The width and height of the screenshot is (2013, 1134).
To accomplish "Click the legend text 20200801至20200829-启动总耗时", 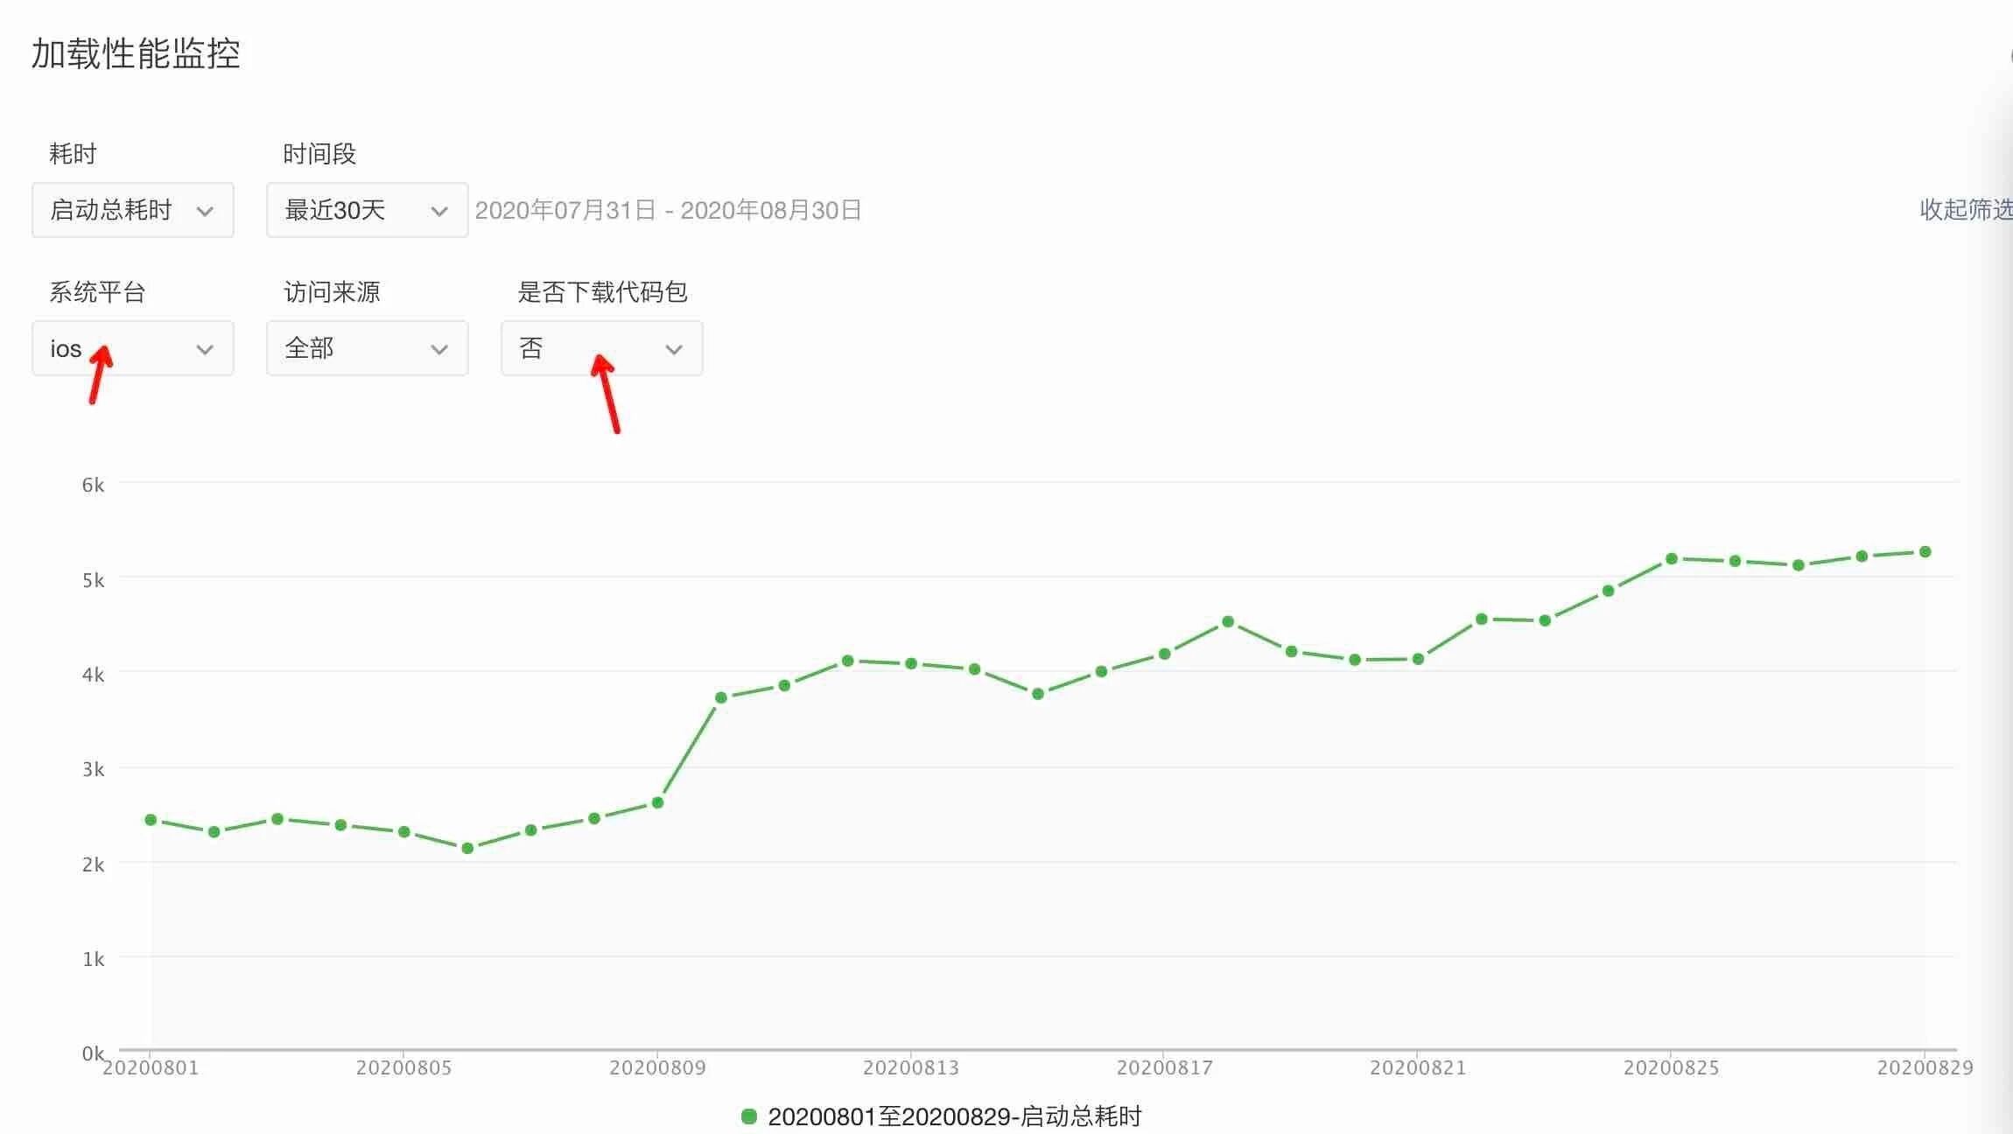I will pyautogui.click(x=954, y=1116).
